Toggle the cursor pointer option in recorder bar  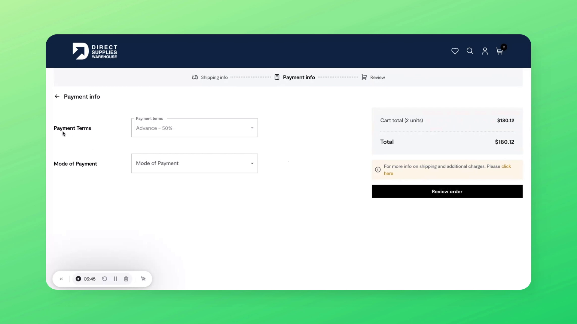[x=143, y=279]
